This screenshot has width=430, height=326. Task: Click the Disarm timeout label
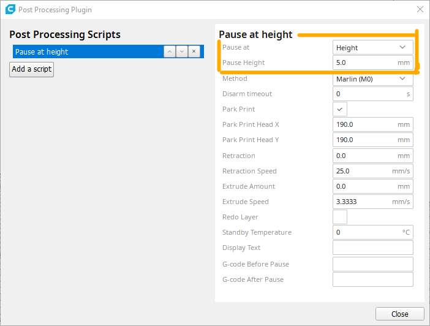247,94
